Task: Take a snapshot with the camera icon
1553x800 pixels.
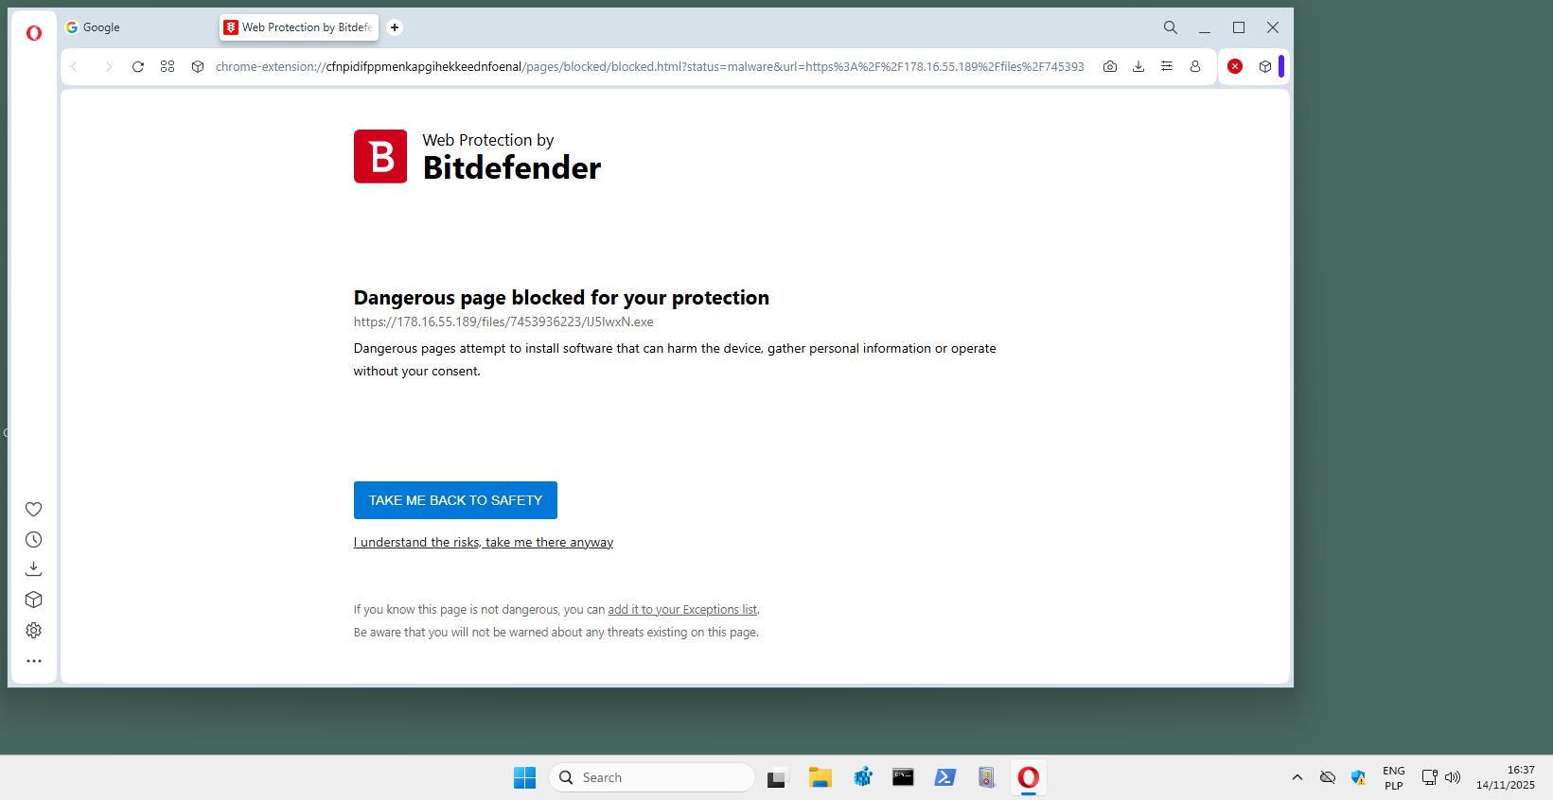Action: pos(1110,66)
